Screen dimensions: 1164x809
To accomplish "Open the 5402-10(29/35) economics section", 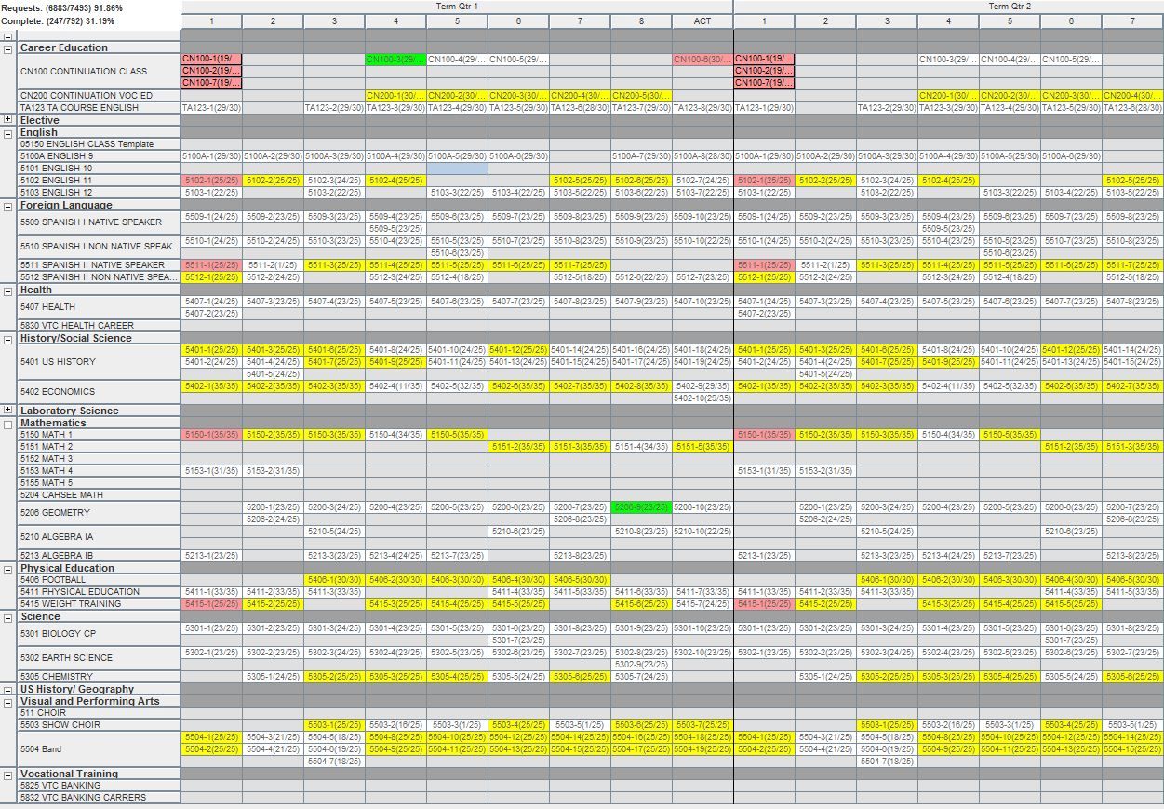I will tap(702, 398).
